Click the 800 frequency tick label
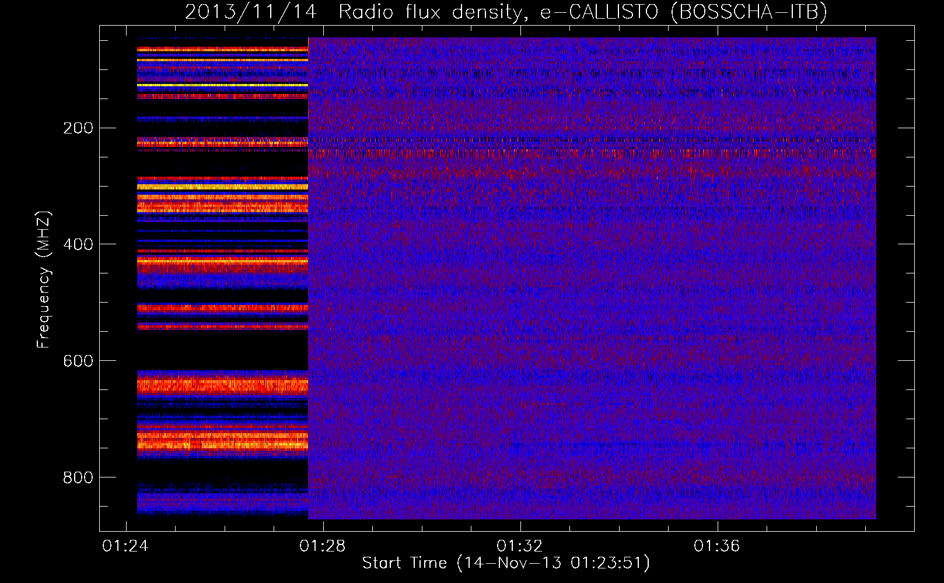The height and width of the screenshot is (583, 944). coord(78,477)
